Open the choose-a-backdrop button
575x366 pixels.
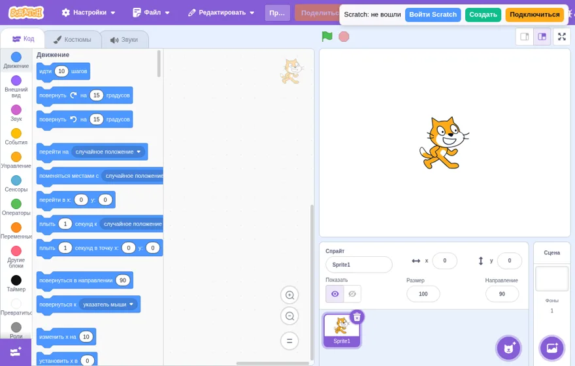(552, 348)
